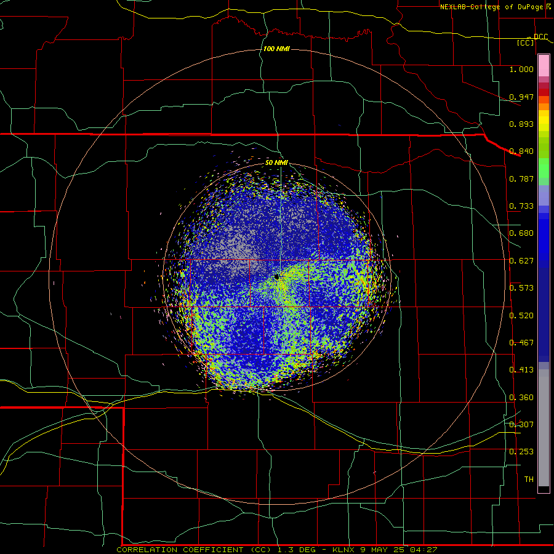This screenshot has width=554, height=554.
Task: Click the 0.840 scale value
Action: tap(521, 151)
